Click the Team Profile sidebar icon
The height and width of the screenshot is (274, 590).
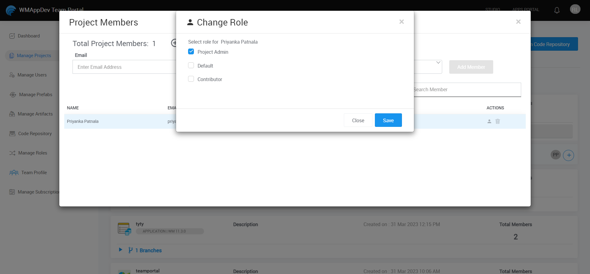click(x=14, y=173)
